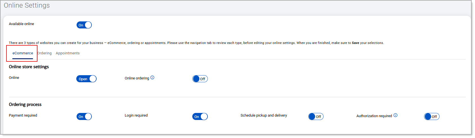Click the Online ordering label text
The image size is (475, 138).
(x=137, y=78)
